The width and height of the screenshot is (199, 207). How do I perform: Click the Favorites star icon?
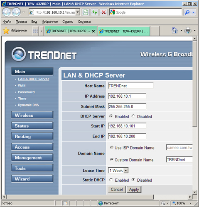(x=6, y=31)
